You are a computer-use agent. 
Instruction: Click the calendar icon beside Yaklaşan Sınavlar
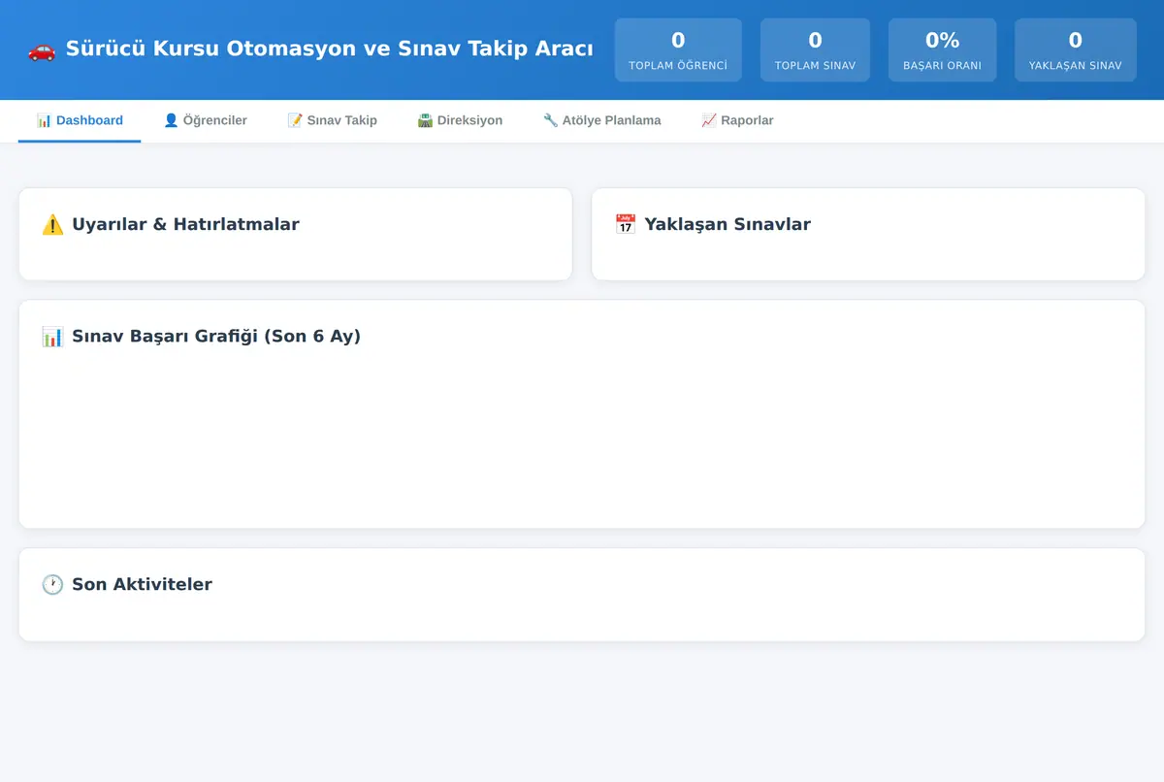point(626,225)
